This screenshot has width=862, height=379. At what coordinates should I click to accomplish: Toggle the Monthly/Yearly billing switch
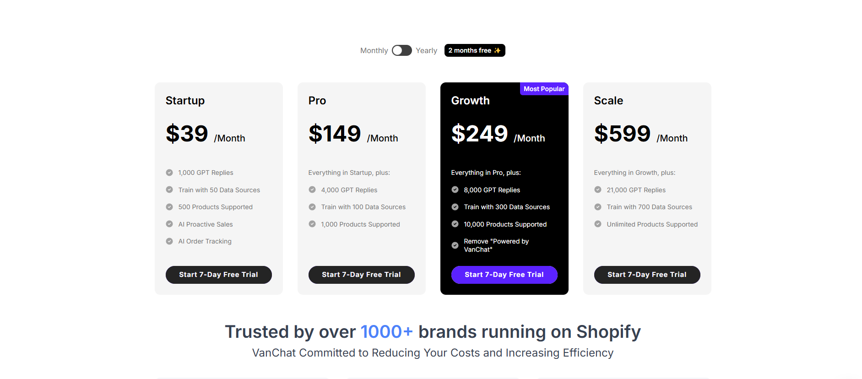(x=401, y=50)
